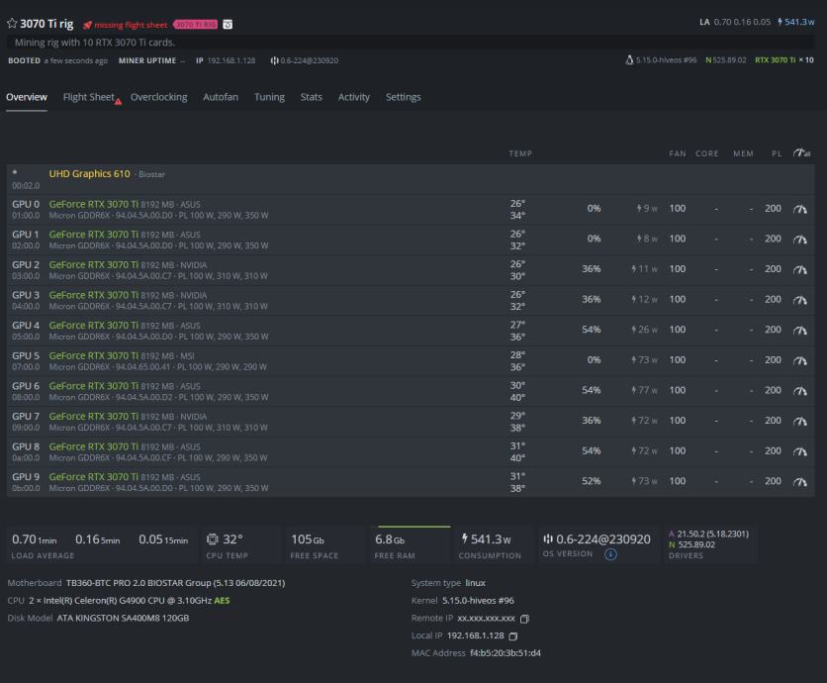Click the favorite star beside 3070 Ti rig
Image resolution: width=827 pixels, height=683 pixels.
(x=12, y=24)
